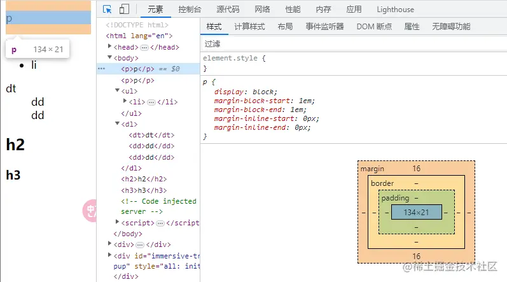Screen dimensions: 507x282
Task: Click the bottom margin value 16
Action: coord(417,257)
